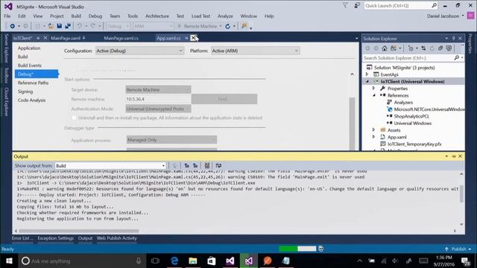Click Pending Changes Filter icon in Solution Explorer
This screenshot has width=477, height=268.
tap(411, 48)
